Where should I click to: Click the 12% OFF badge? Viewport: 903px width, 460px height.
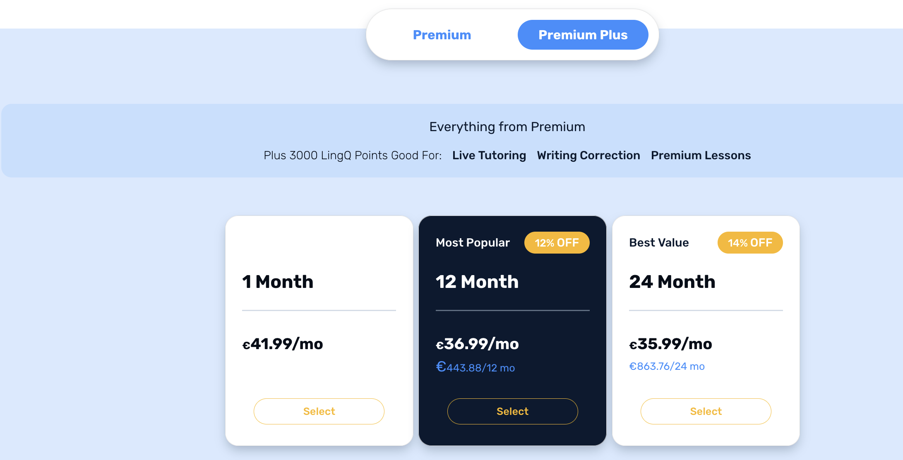pyautogui.click(x=557, y=243)
